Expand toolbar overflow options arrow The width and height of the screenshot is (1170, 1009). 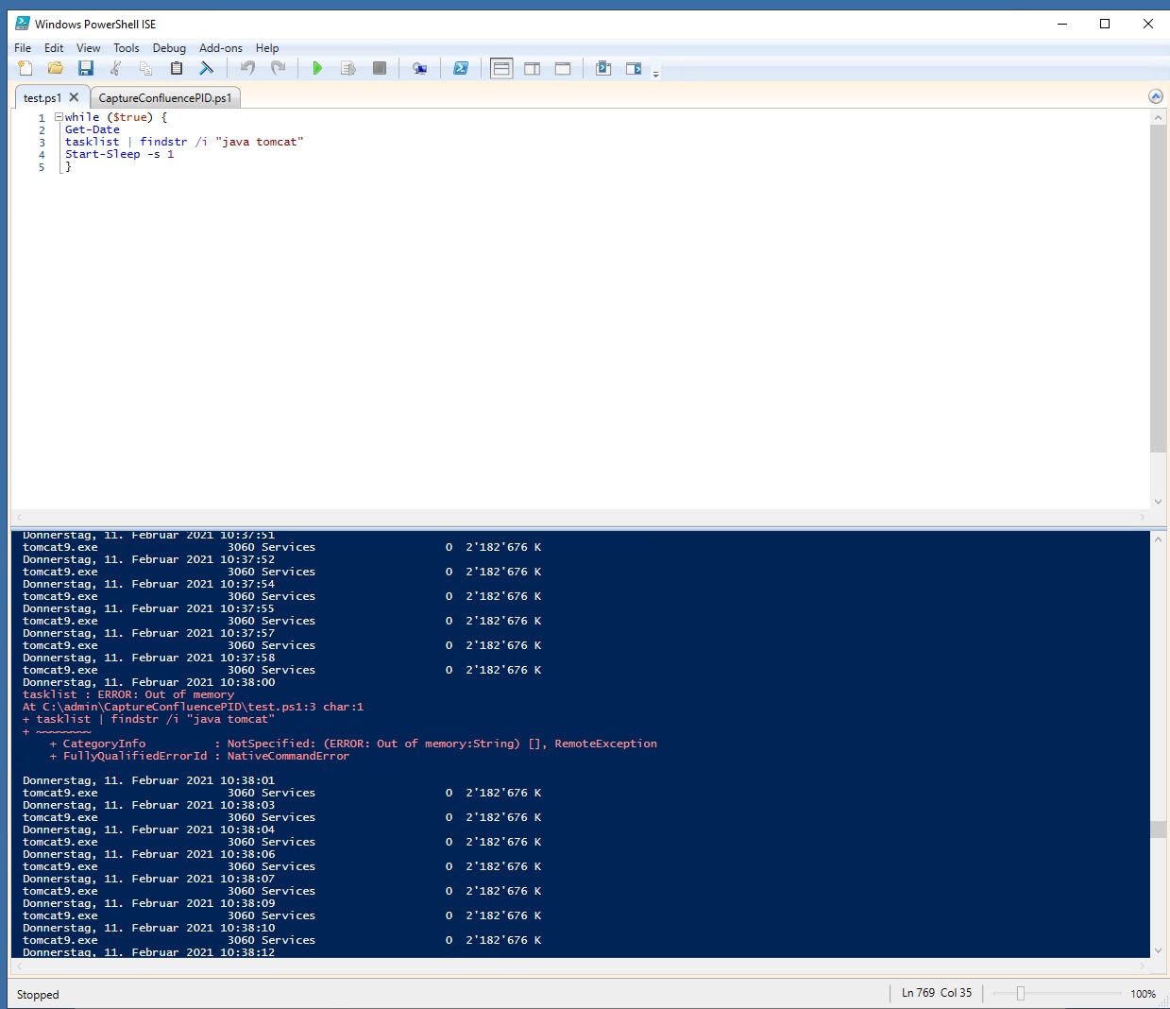[x=655, y=72]
